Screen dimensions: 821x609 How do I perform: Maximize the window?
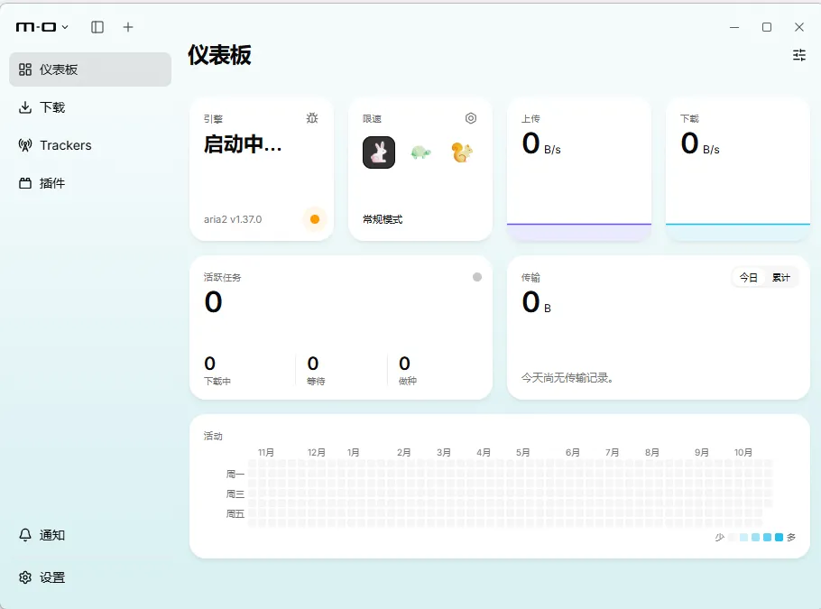point(767,27)
